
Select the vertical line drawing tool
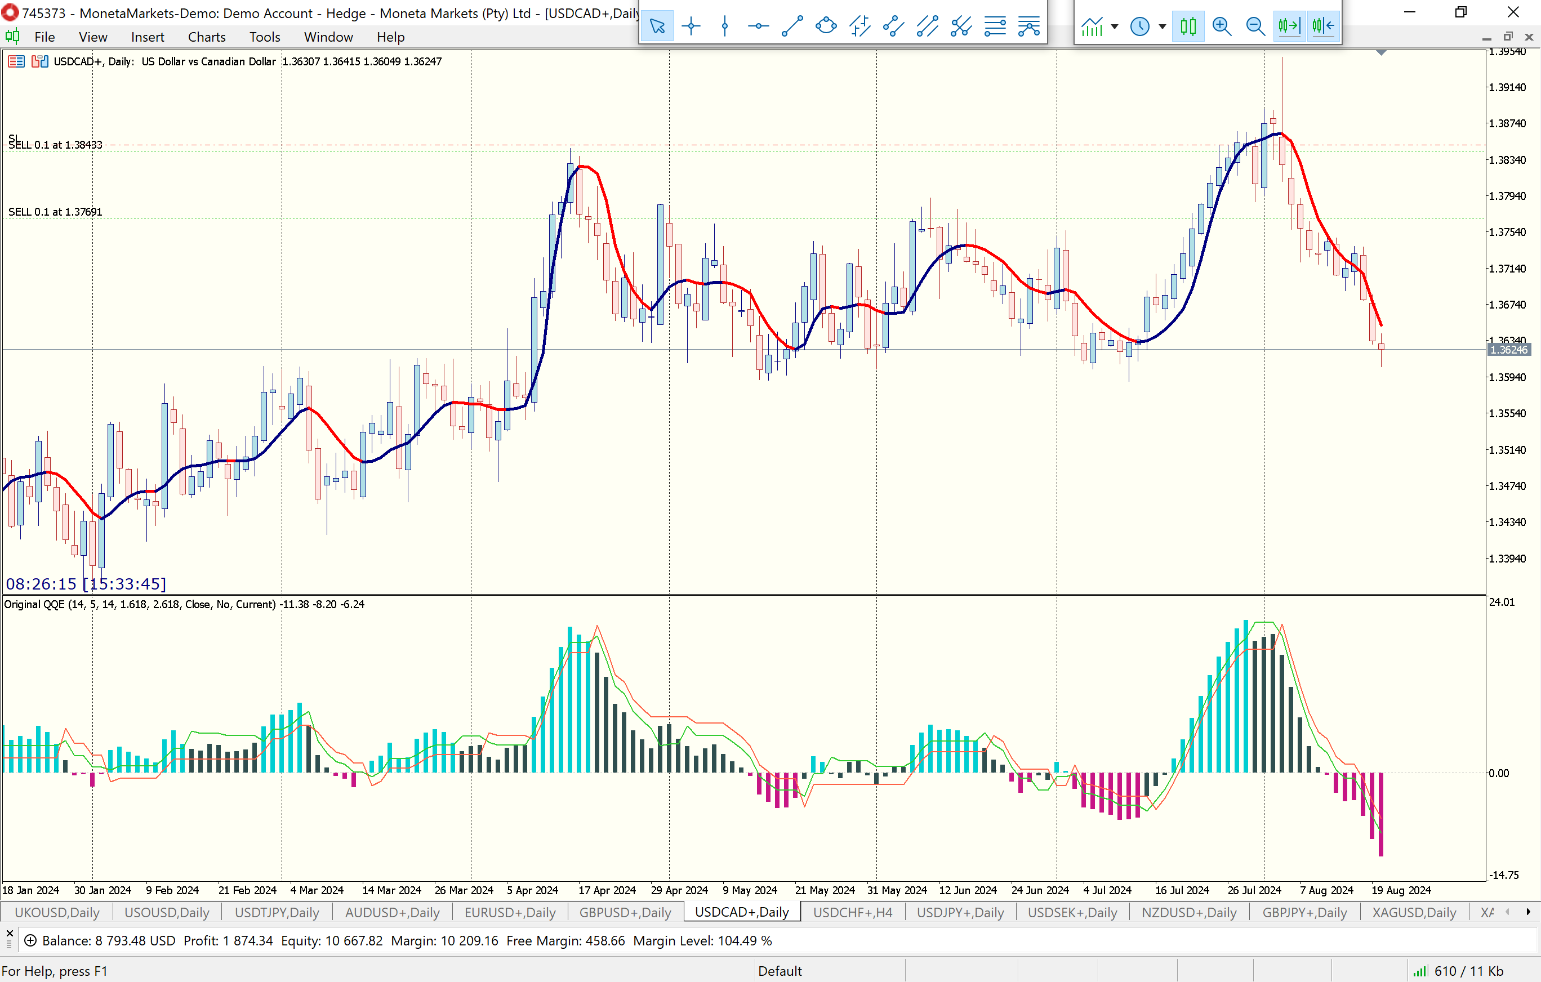click(724, 26)
